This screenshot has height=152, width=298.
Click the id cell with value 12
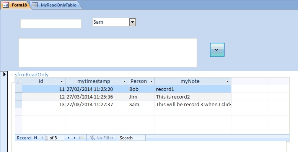pyautogui.click(x=44, y=97)
